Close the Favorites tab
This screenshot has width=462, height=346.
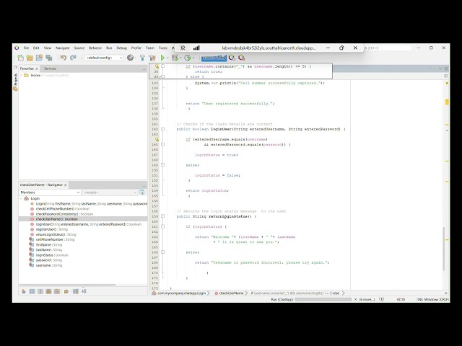coord(37,69)
